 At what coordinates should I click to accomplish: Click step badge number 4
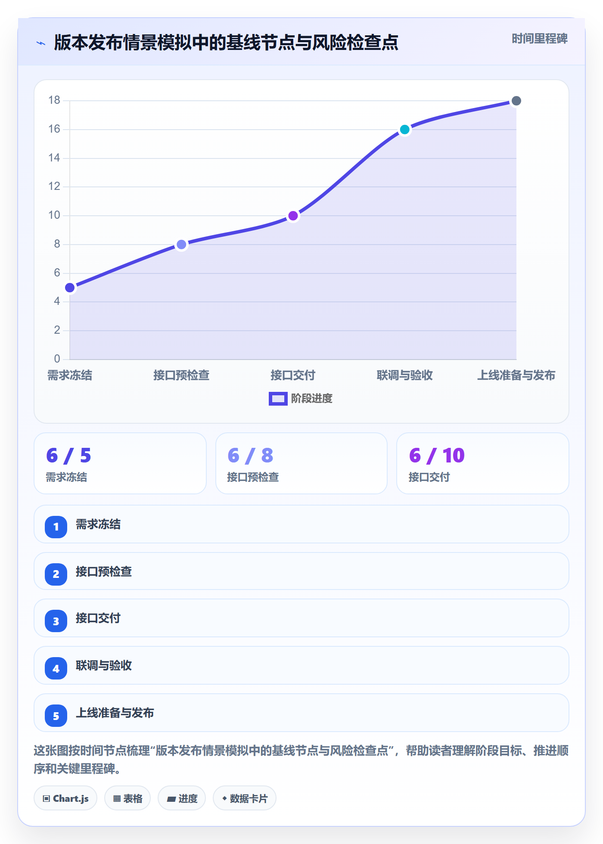tap(56, 668)
